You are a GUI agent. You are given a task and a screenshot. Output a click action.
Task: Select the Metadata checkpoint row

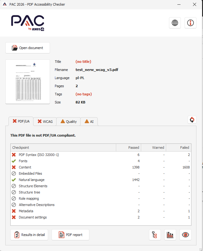point(101,211)
